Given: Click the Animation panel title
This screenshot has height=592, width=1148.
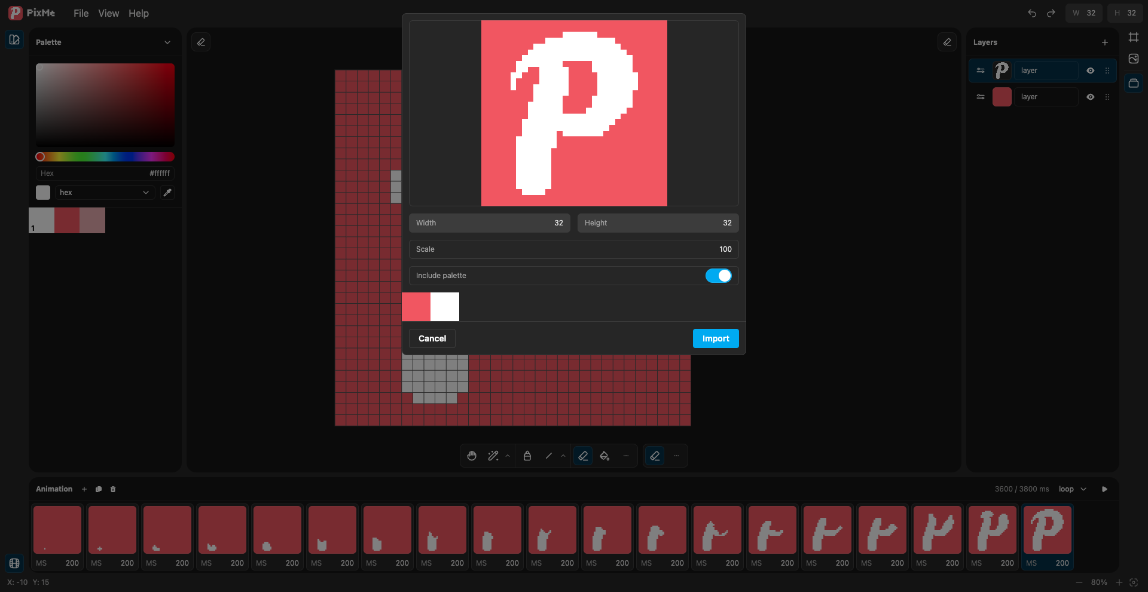Looking at the screenshot, I should pos(54,489).
